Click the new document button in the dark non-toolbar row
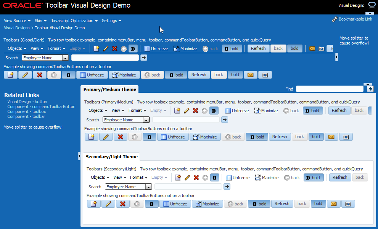Screen dimensions: 378x229 pos(11,75)
